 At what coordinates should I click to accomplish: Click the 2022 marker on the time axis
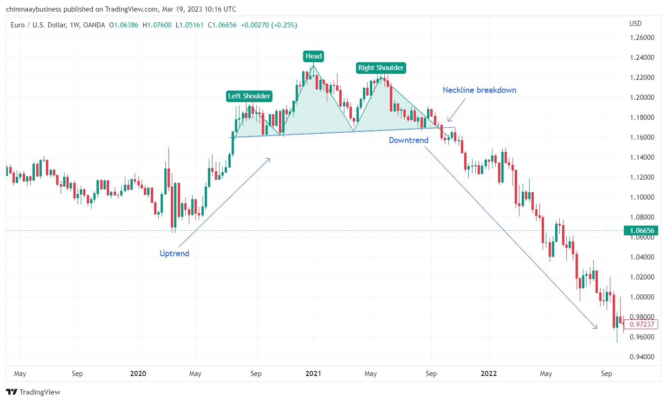(x=489, y=374)
